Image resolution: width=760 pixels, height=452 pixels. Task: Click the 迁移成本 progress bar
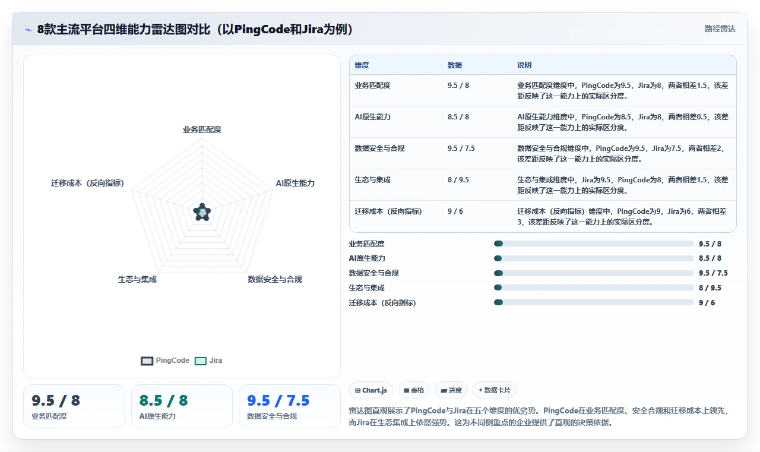[594, 302]
